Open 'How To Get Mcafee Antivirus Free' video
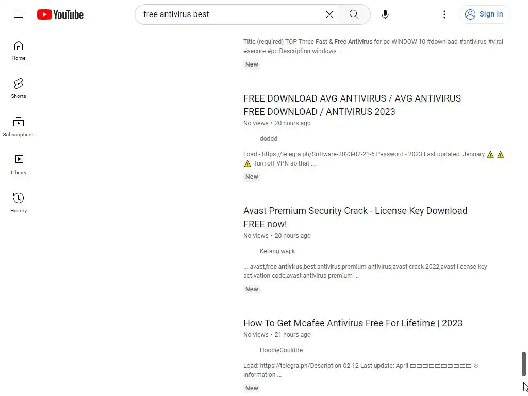This screenshot has height=396, width=528. click(x=353, y=323)
